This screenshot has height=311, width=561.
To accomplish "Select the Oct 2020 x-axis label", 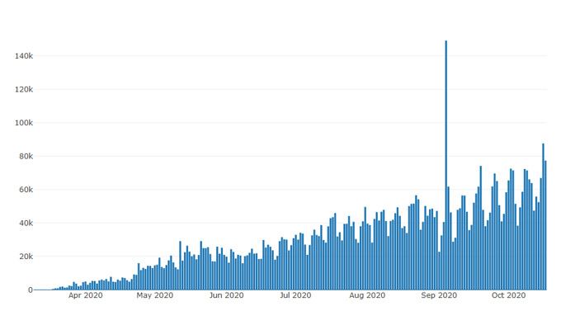I will point(508,295).
